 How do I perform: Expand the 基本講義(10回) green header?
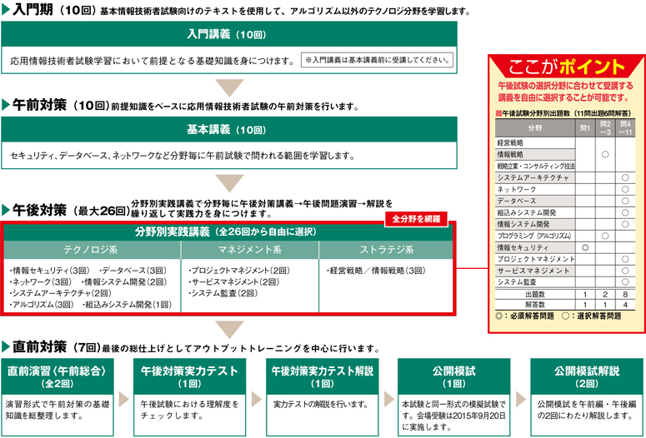(228, 130)
